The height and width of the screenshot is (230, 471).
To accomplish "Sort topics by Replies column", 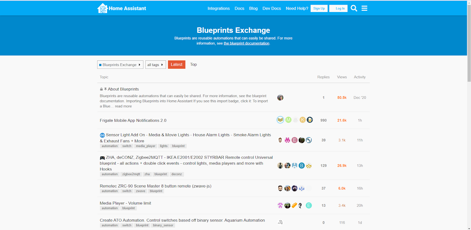I will click(324, 77).
